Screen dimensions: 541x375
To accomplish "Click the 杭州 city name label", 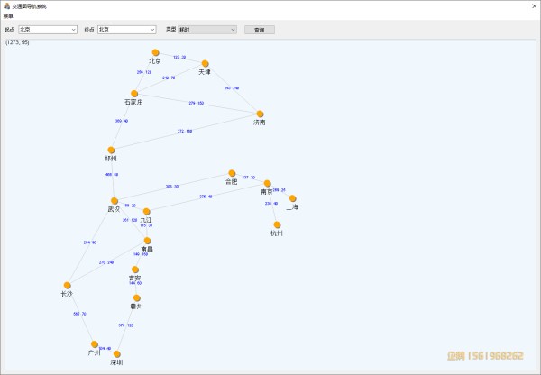I will (x=277, y=233).
